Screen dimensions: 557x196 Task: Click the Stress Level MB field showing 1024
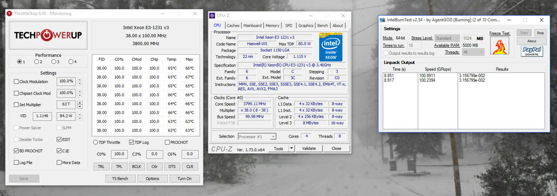(468, 38)
